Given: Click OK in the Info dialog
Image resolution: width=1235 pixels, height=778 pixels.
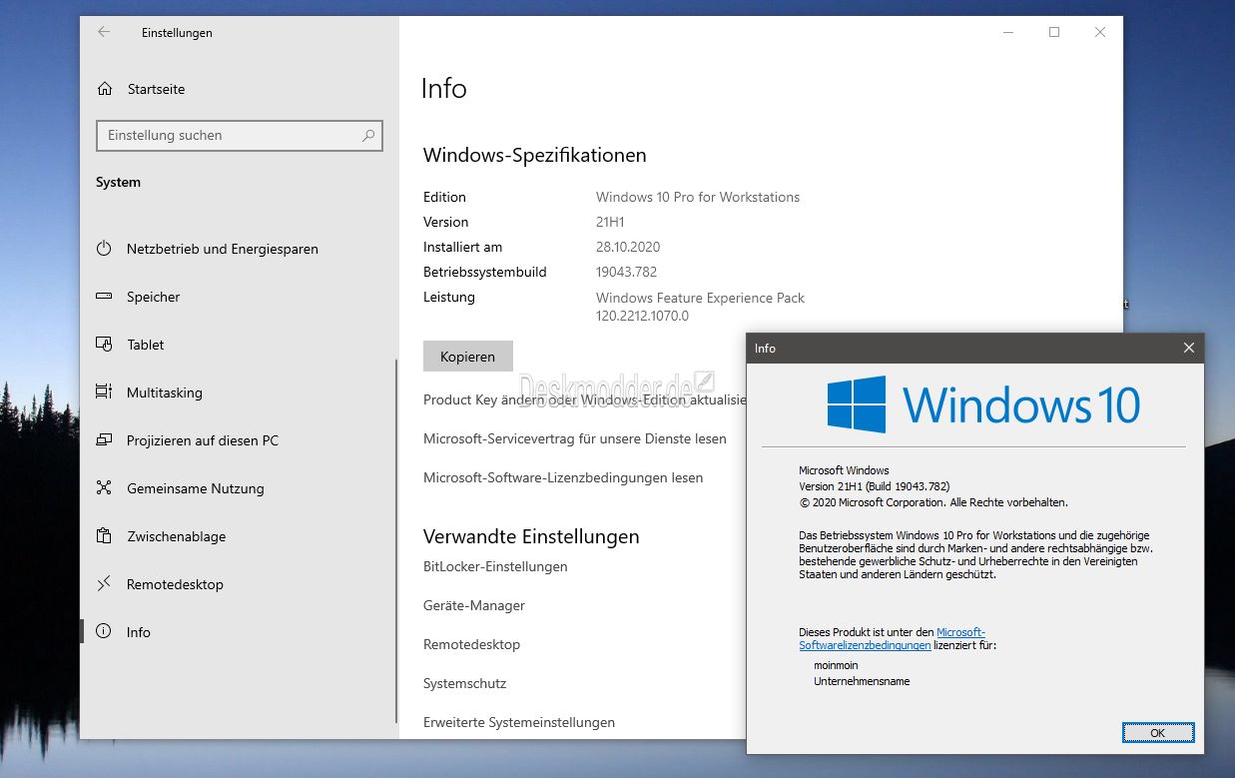Looking at the screenshot, I should (1158, 732).
